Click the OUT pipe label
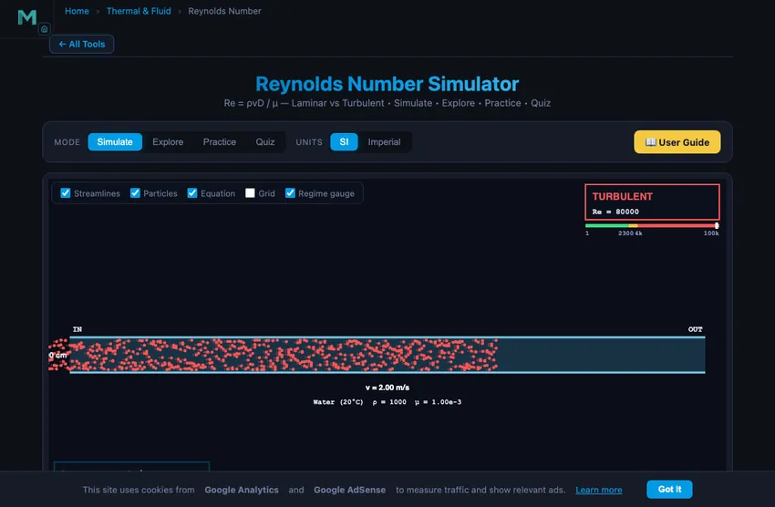Image resolution: width=775 pixels, height=507 pixels. pyautogui.click(x=695, y=329)
